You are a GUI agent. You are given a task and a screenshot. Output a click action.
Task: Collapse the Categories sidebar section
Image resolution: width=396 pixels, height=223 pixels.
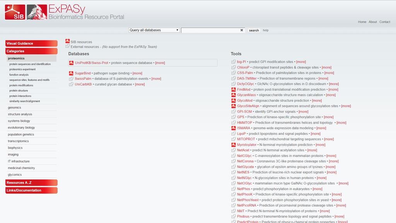click(31, 51)
